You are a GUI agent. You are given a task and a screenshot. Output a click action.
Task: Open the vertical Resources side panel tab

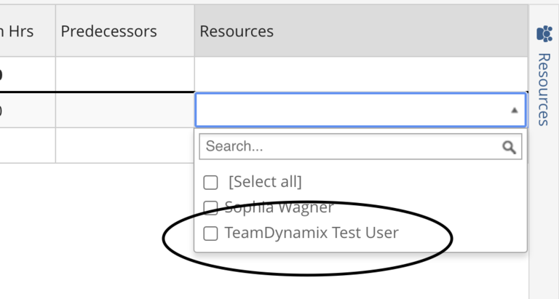pos(544,89)
